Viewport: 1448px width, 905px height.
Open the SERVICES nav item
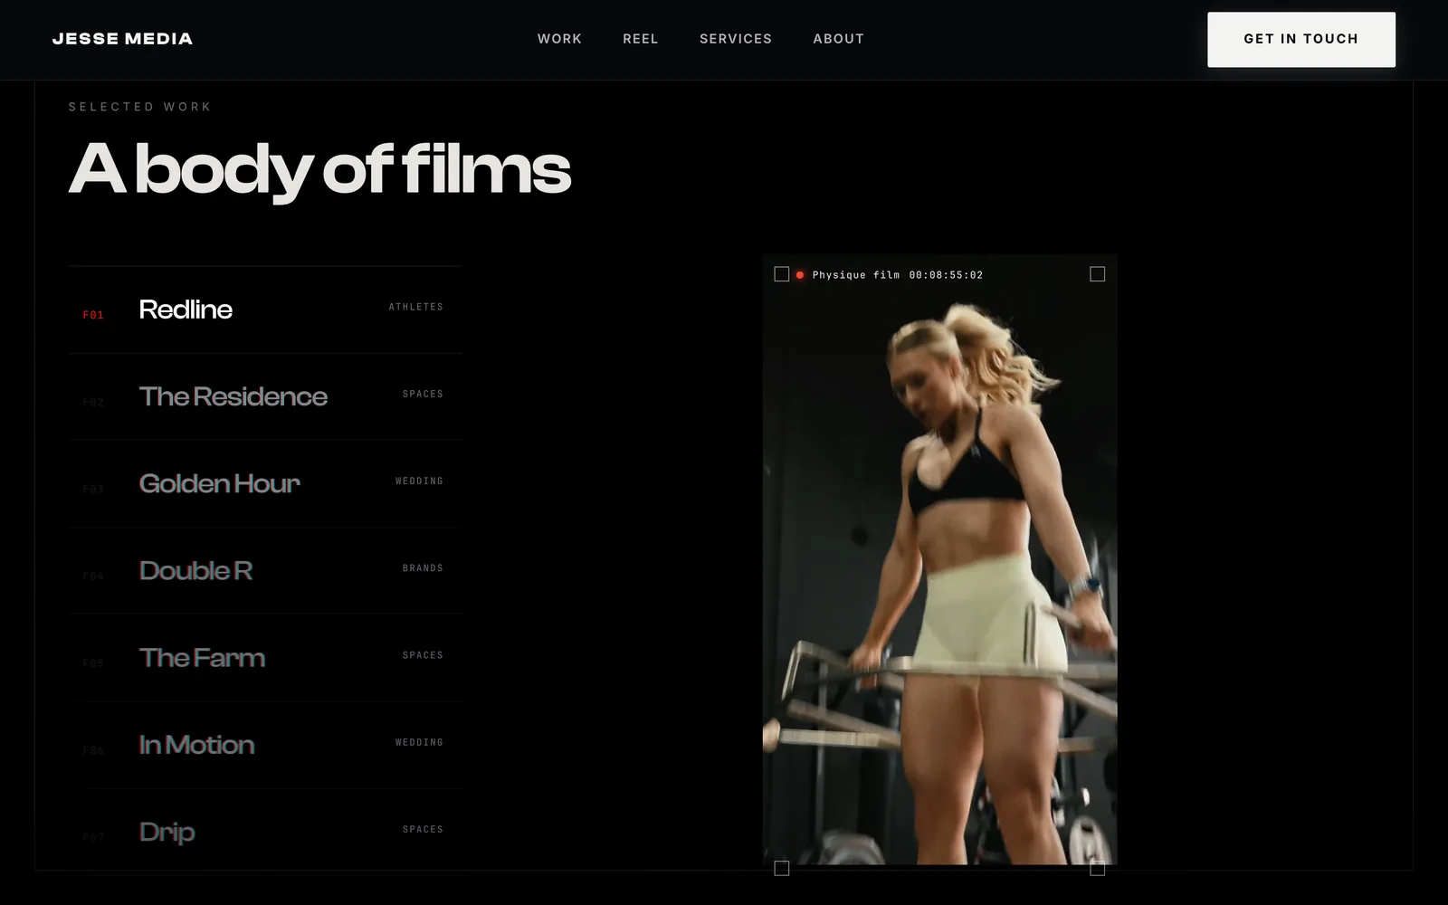tap(736, 39)
